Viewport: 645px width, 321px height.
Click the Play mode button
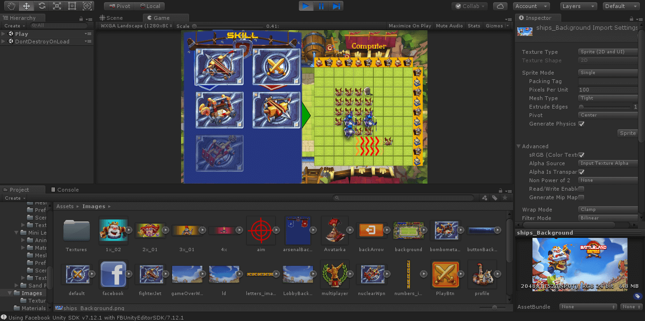click(306, 6)
